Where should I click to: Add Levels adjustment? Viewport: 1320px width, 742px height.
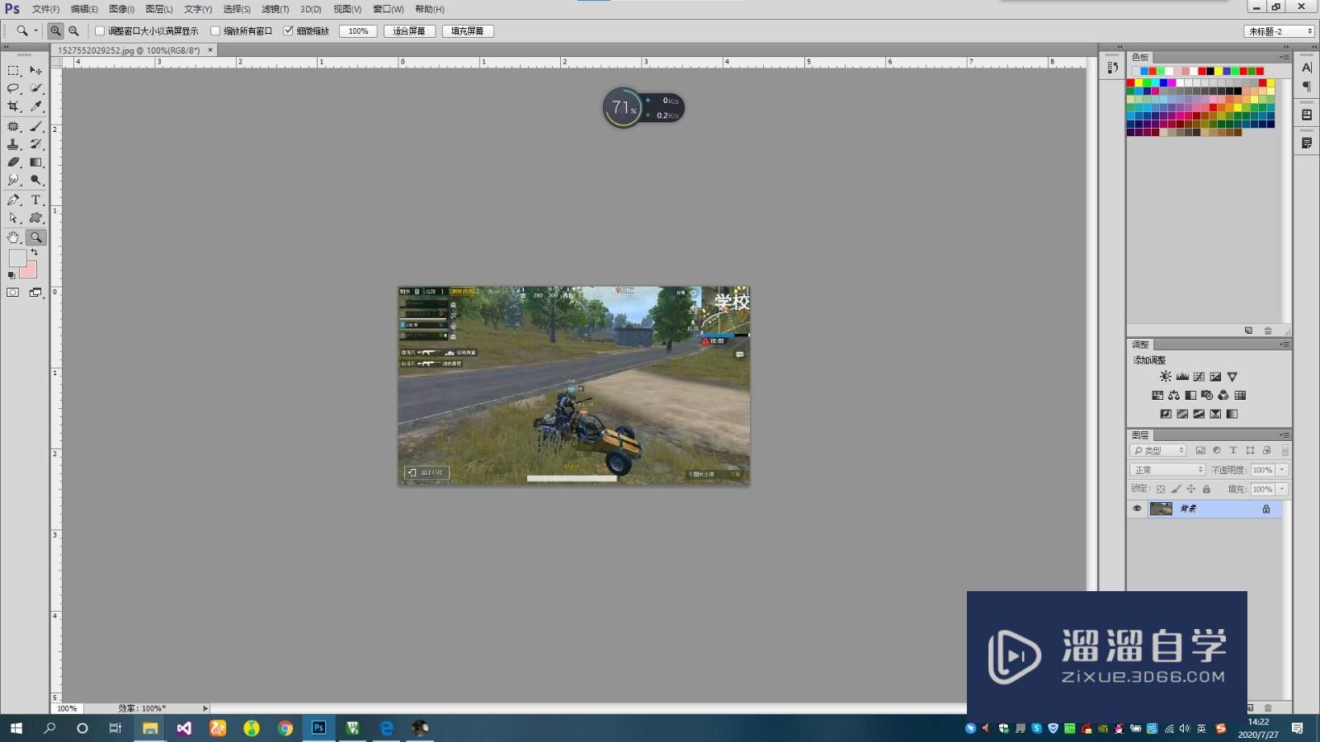tap(1182, 377)
